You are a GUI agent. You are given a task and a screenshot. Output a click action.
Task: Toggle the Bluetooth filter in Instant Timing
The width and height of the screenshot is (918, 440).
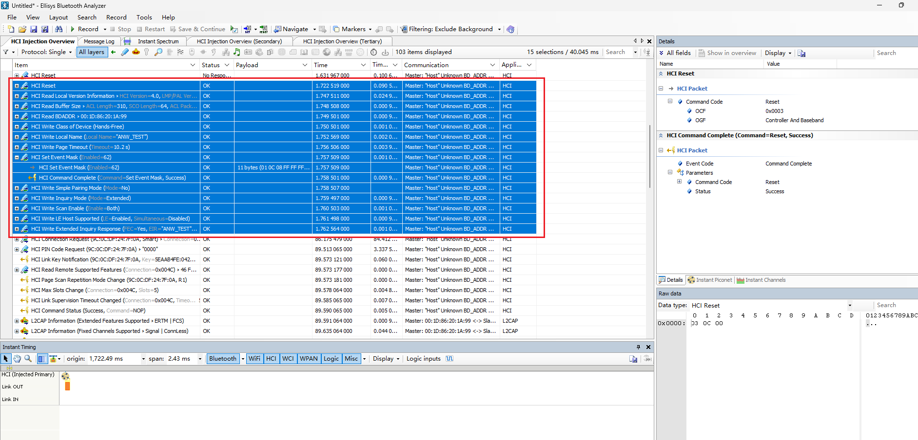[x=223, y=359]
